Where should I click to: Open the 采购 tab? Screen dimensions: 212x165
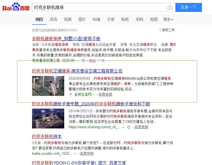click(139, 19)
